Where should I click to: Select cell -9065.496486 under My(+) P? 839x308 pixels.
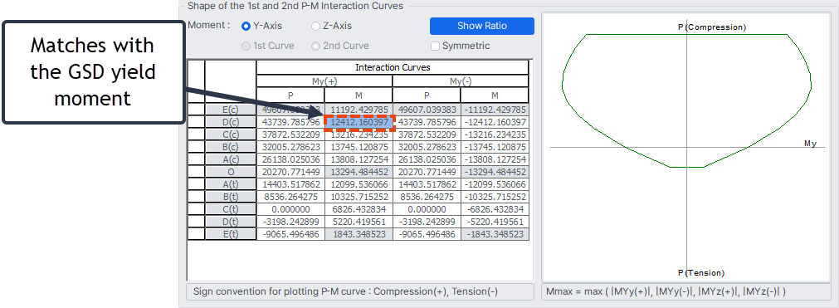(x=290, y=234)
